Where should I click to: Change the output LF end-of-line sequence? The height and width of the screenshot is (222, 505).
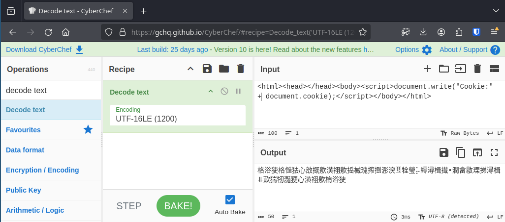point(495,217)
